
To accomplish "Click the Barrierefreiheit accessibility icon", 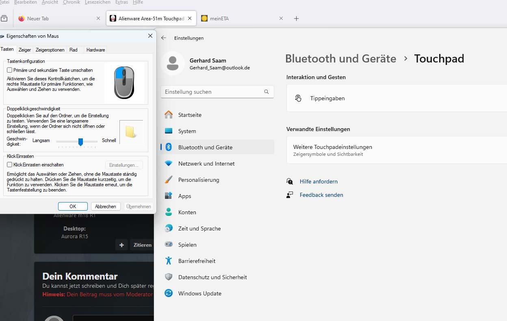I will (x=169, y=261).
